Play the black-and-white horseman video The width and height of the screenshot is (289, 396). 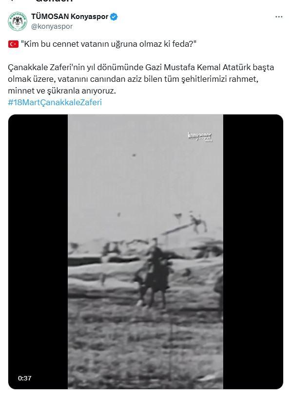click(146, 252)
